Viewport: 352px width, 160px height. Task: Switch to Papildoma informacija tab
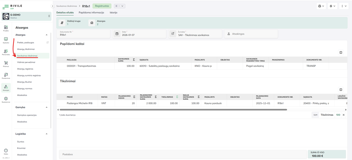click(x=91, y=13)
